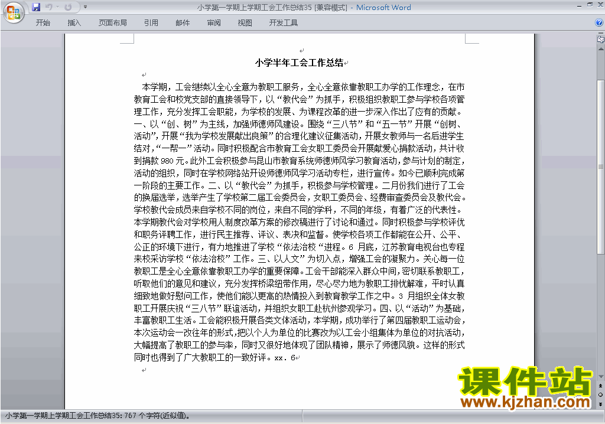Click the text 捐款 980 元 in the body
Viewport: 605px width, 424px height.
tap(164, 161)
